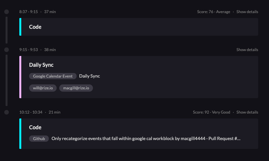Select the 9:15 timeline marker dot
Image resolution: width=269 pixels, height=161 pixels.
7,50
